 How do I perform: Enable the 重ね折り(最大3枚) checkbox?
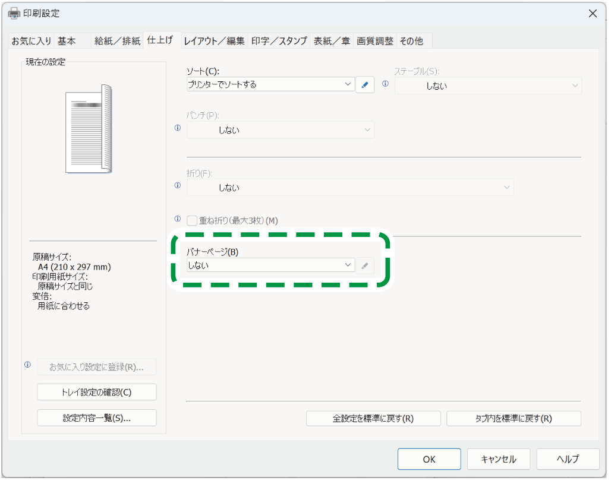coord(192,220)
